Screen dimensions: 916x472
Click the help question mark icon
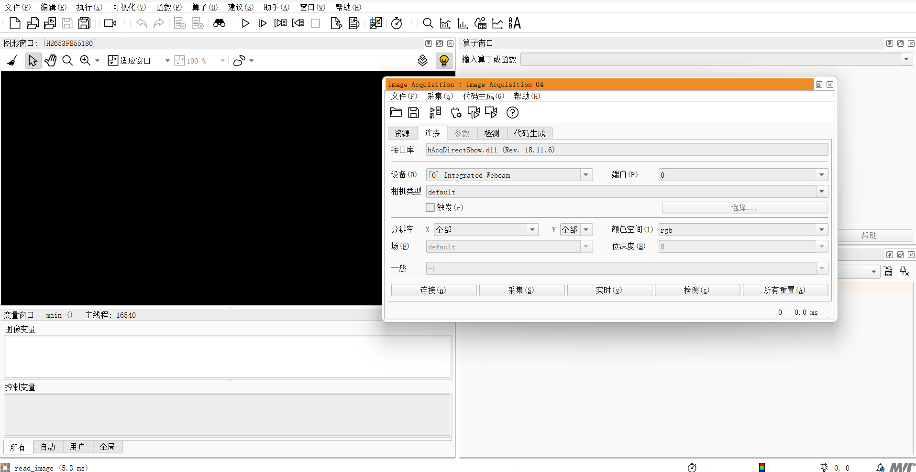pos(512,112)
